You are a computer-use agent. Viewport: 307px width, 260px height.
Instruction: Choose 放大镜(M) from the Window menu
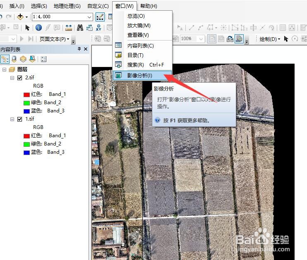142,26
